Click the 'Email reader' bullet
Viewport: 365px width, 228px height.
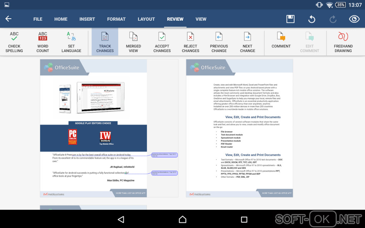coord(227,147)
